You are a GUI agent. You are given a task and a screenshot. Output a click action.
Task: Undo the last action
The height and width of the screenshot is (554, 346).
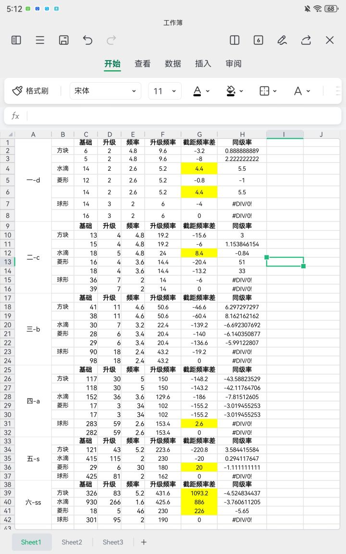coord(87,40)
